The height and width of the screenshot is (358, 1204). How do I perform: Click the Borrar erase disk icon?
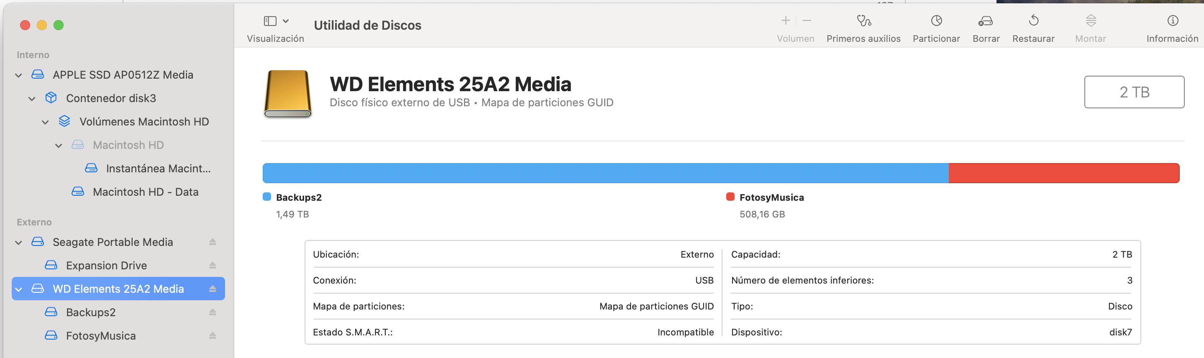point(986,21)
